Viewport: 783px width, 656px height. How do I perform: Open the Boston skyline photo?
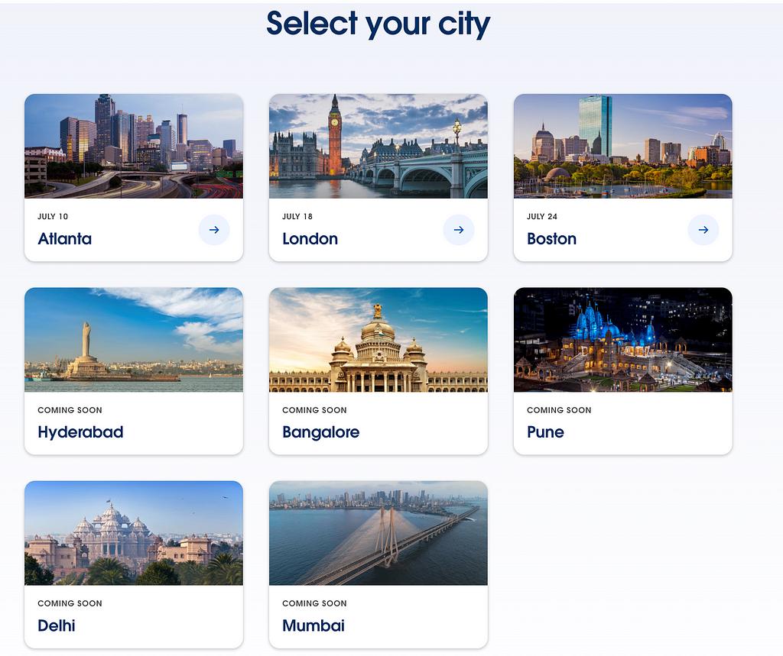(x=623, y=146)
